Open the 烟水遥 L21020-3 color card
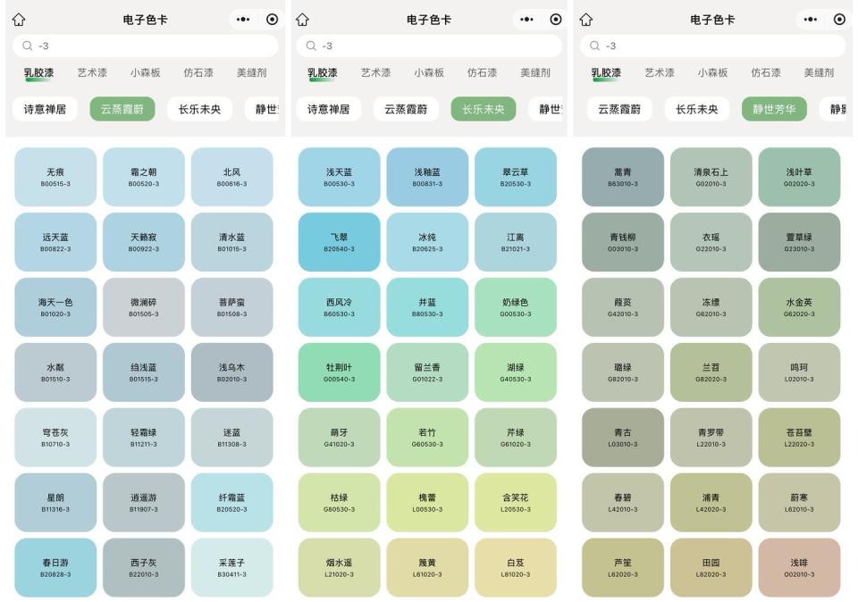 [x=340, y=567]
